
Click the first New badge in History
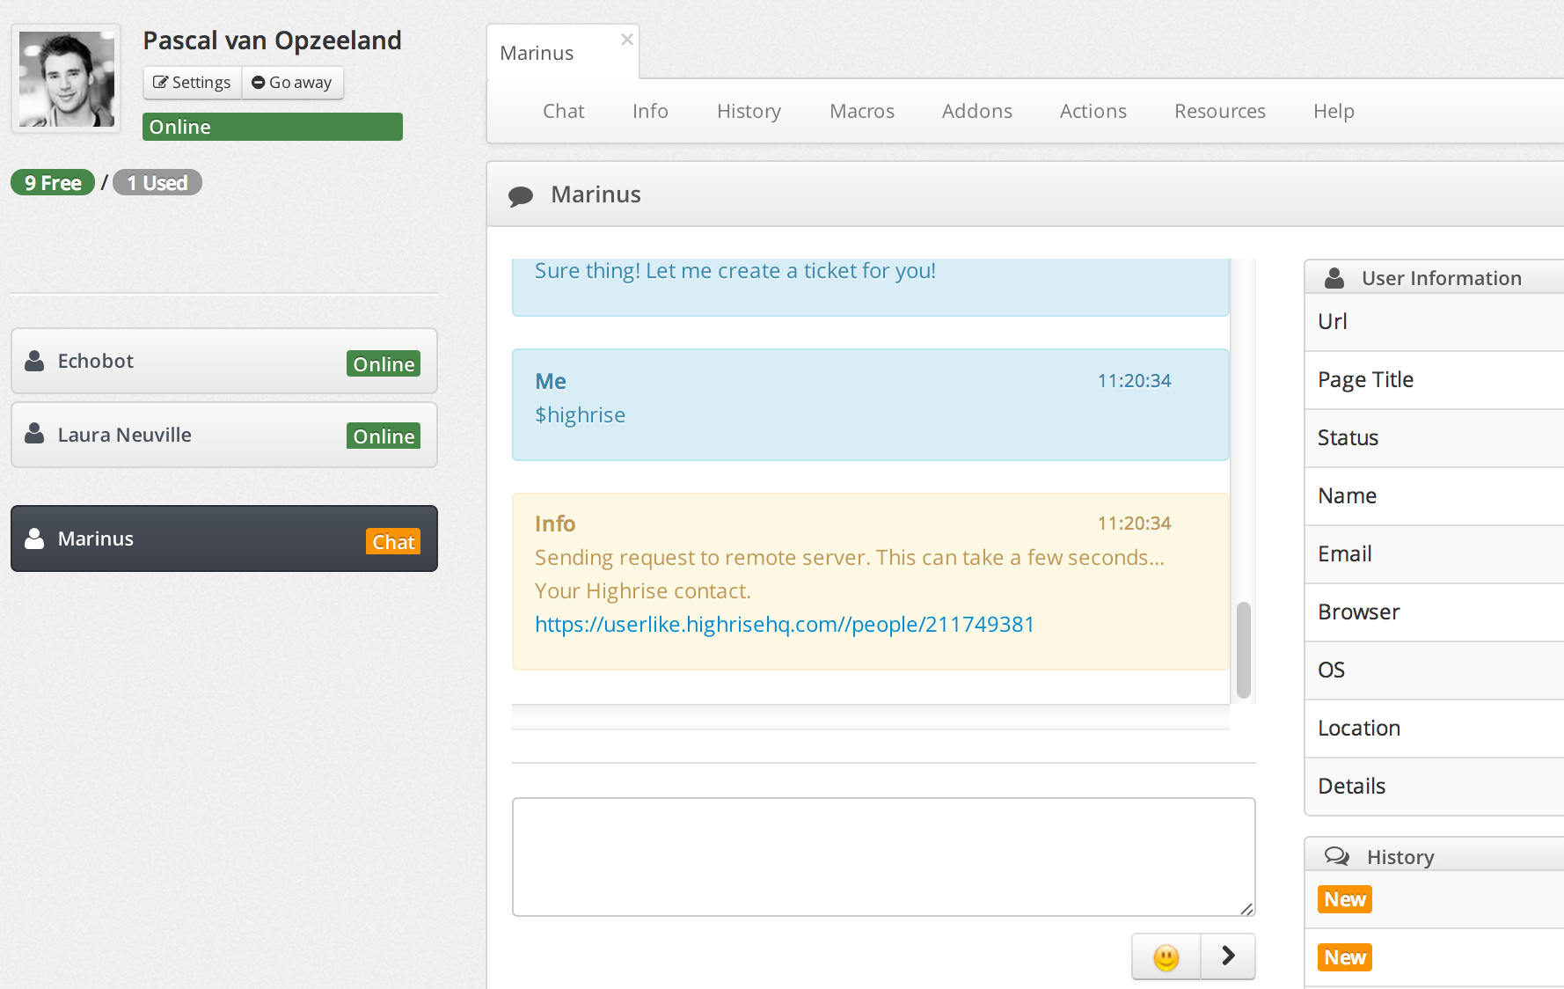1345,899
